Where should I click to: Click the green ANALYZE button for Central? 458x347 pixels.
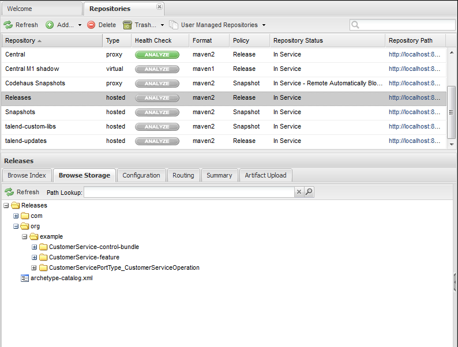(x=157, y=55)
